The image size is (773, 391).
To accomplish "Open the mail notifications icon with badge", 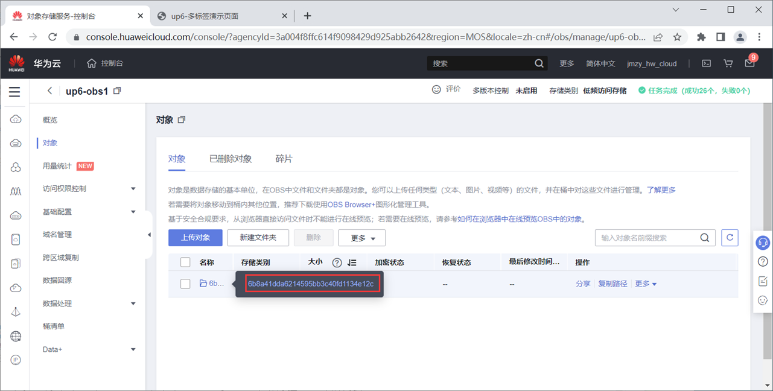I will 749,63.
